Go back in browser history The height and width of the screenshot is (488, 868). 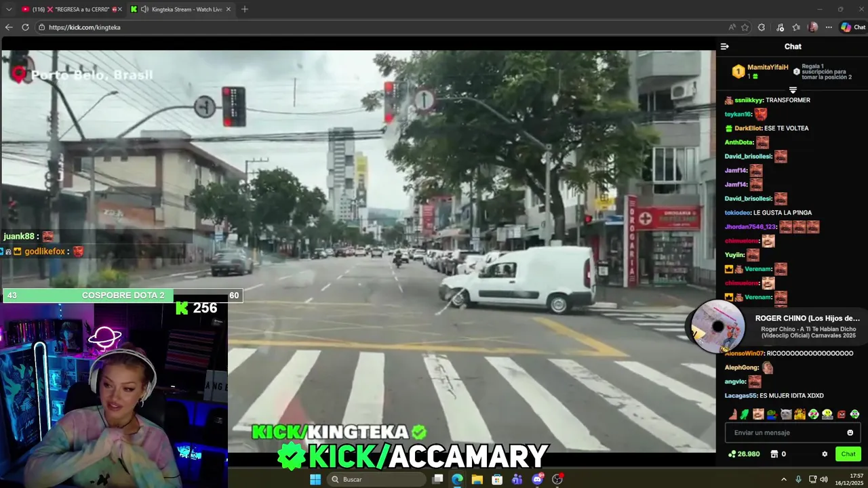point(9,27)
